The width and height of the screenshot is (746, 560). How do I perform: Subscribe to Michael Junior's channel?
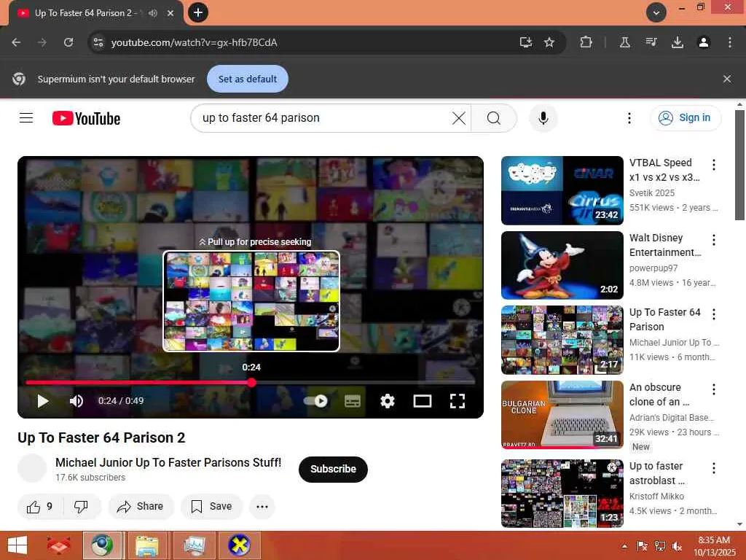[x=333, y=469]
